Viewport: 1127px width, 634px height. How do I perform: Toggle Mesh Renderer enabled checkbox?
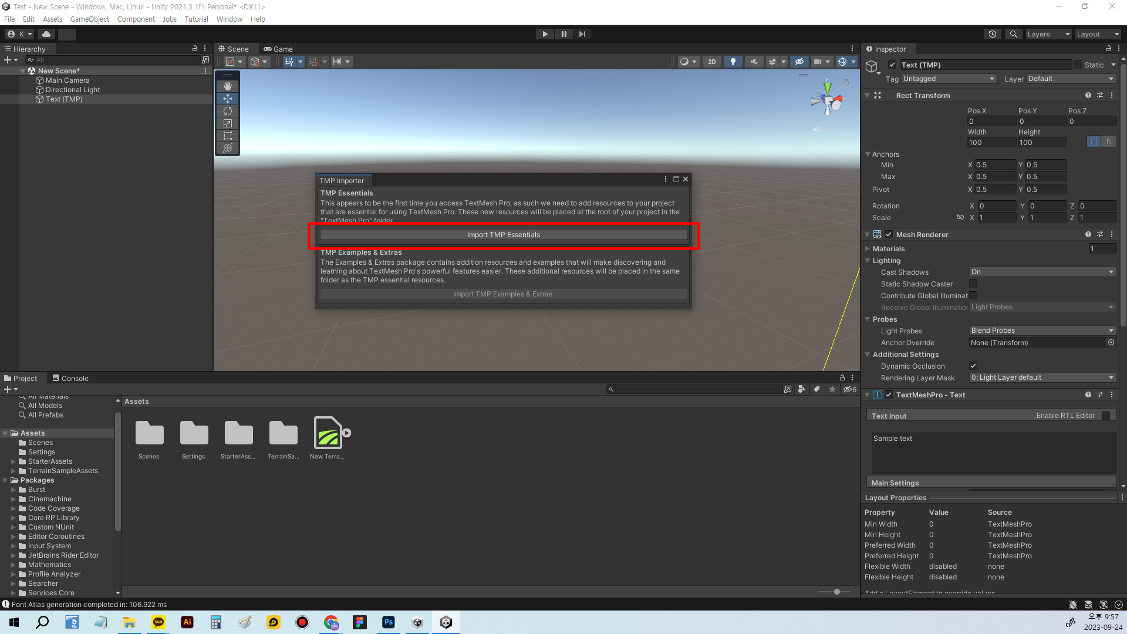tap(889, 234)
